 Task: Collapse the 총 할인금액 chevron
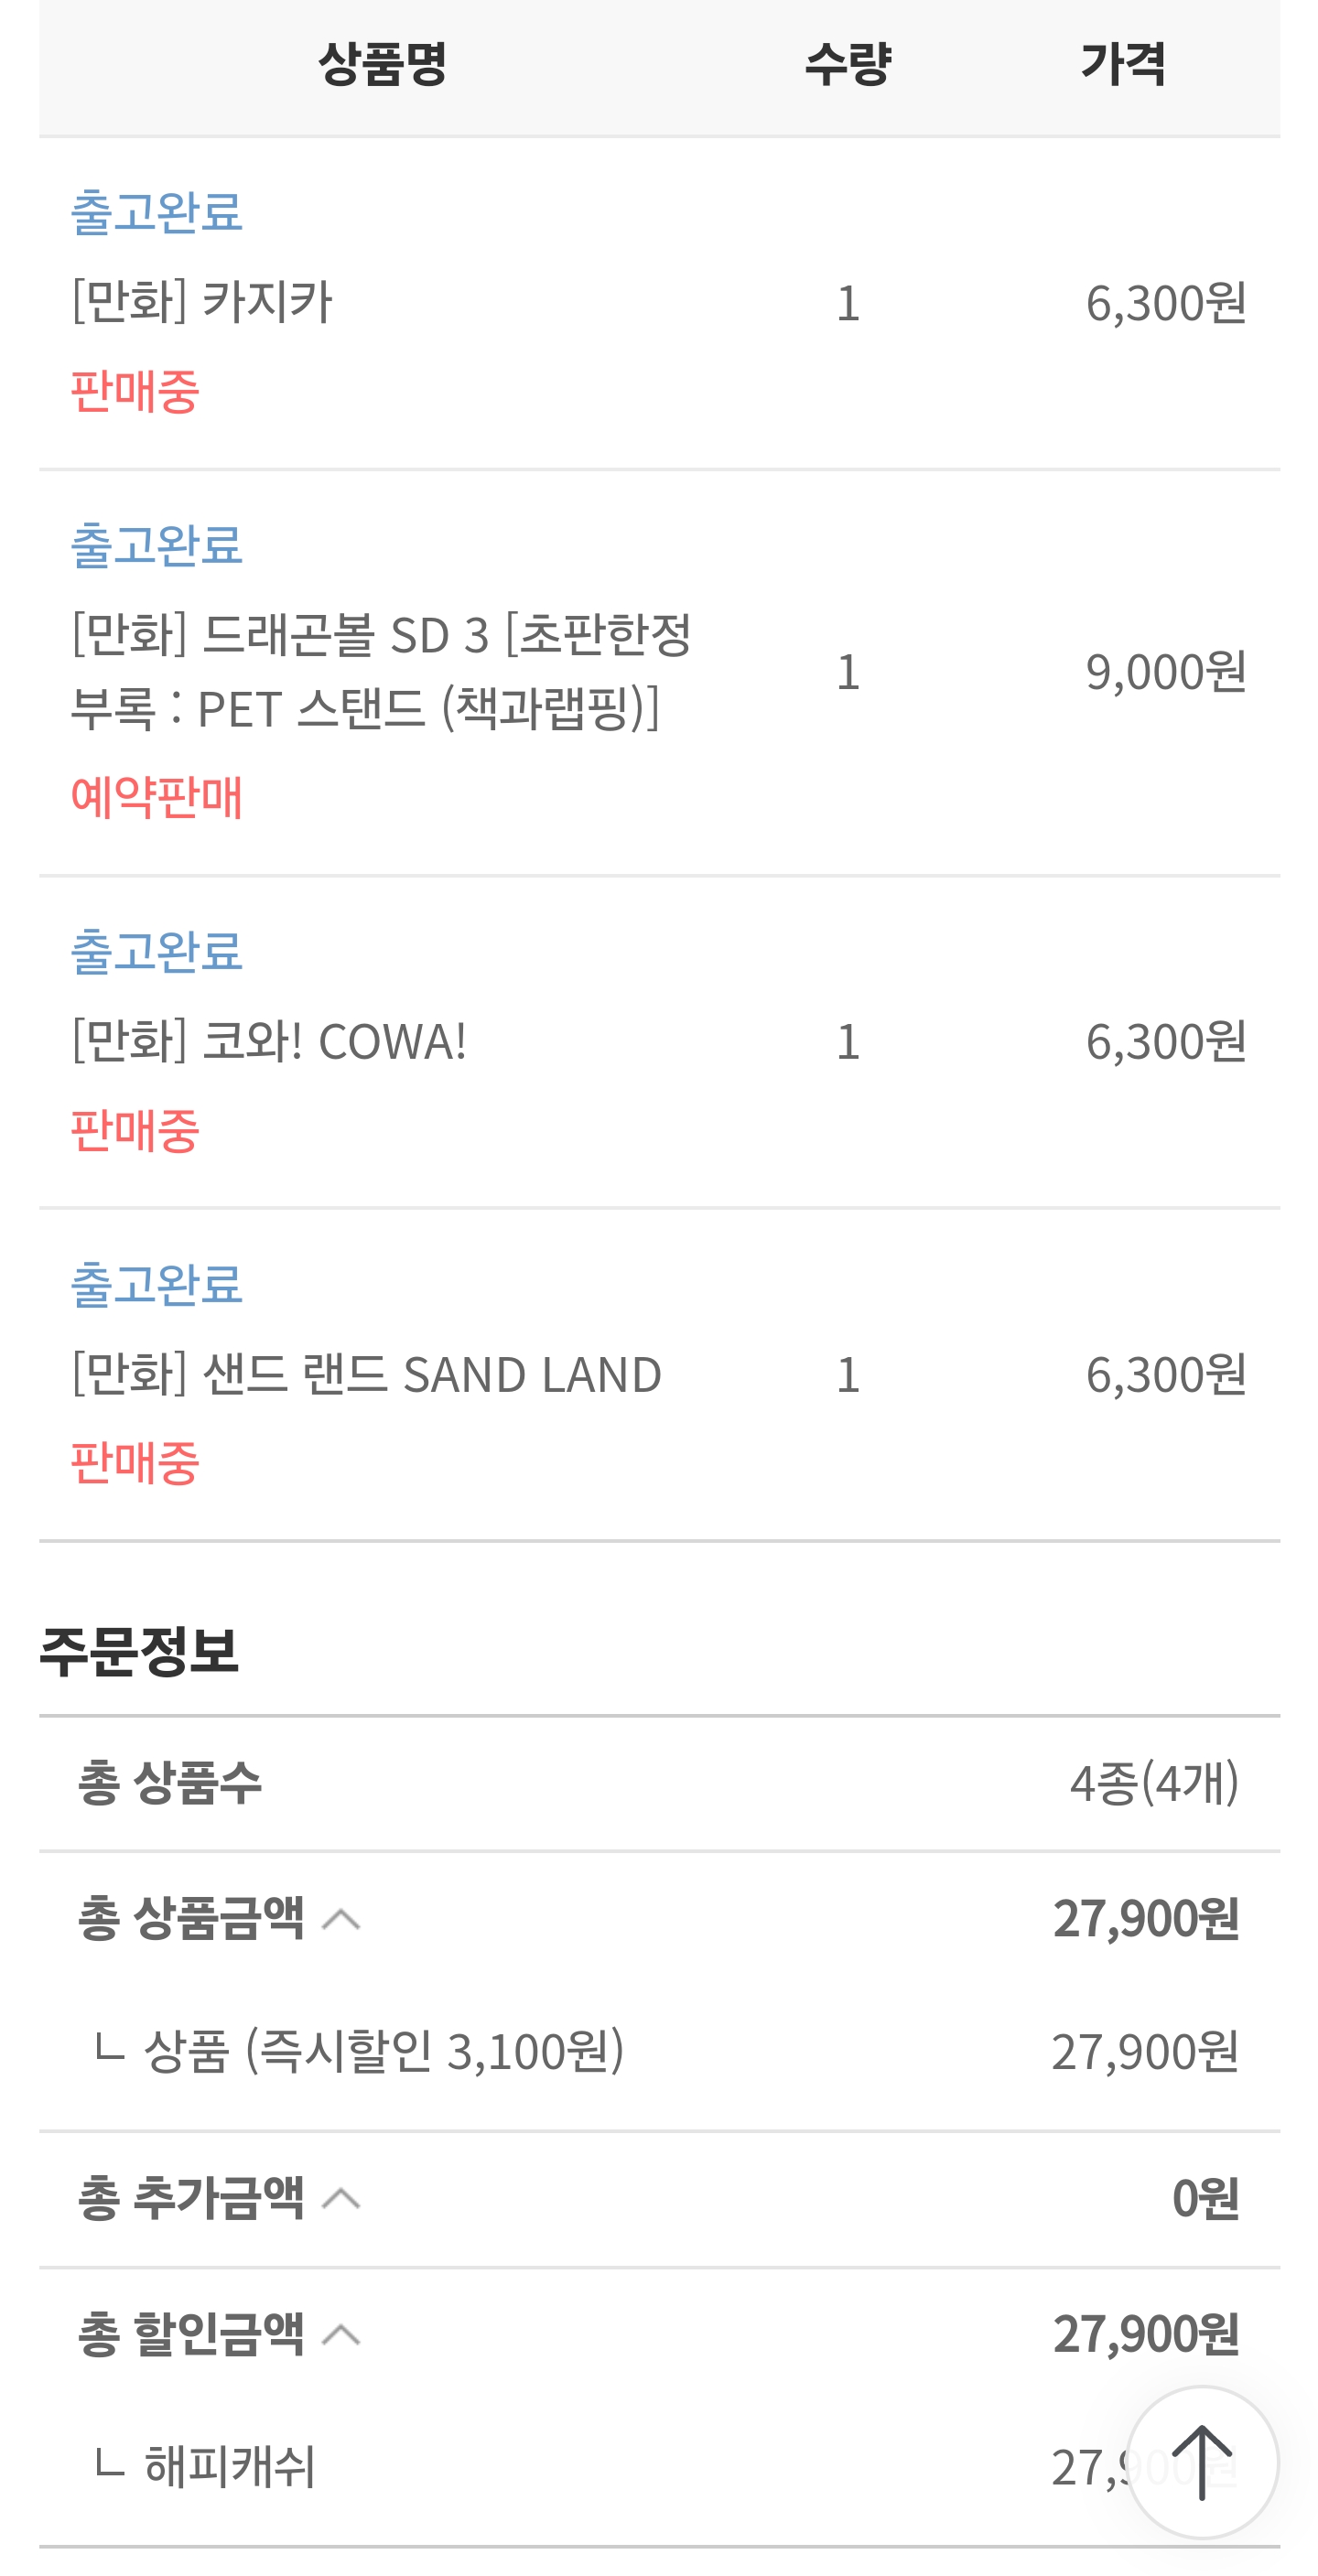point(341,2334)
